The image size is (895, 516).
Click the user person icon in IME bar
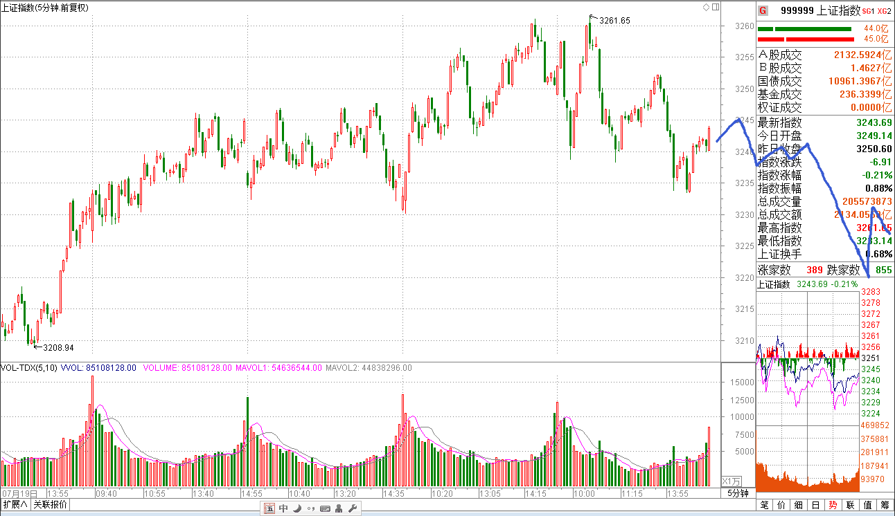click(338, 509)
